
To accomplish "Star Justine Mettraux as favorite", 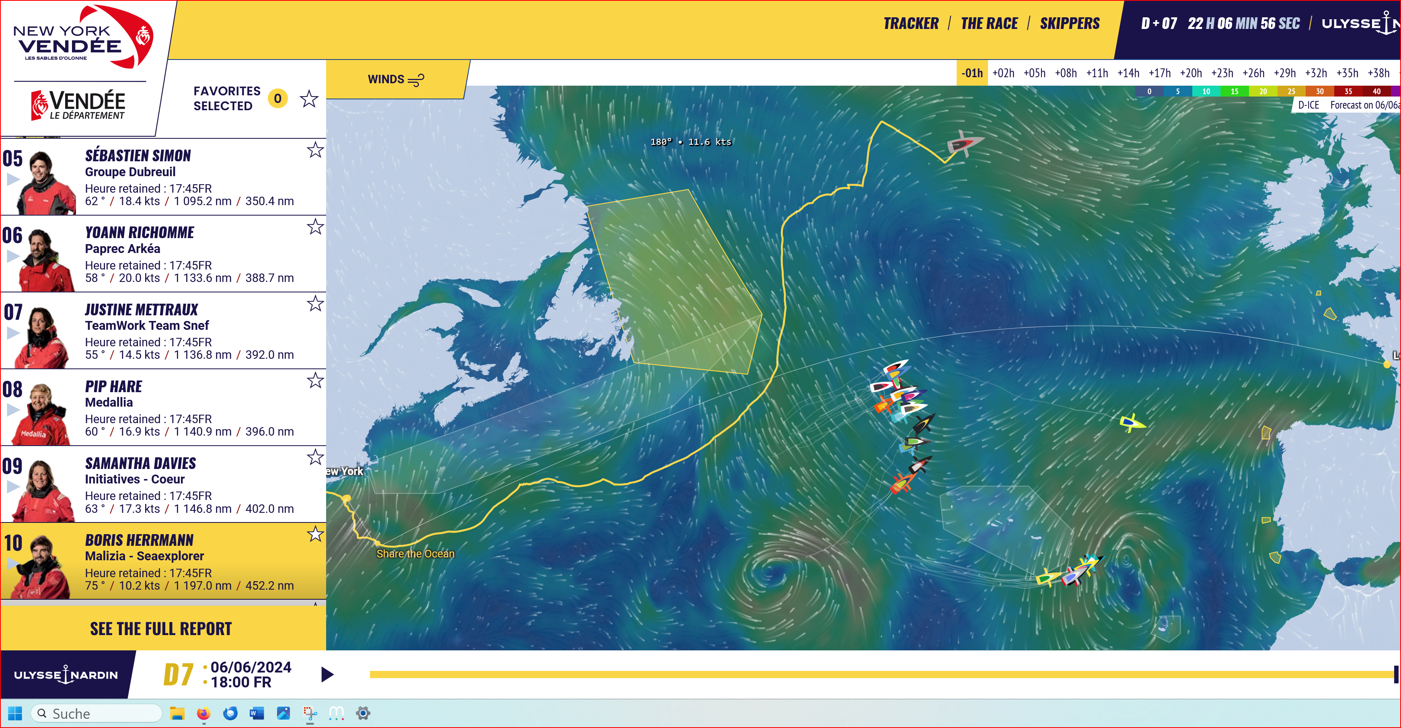I will 315,304.
